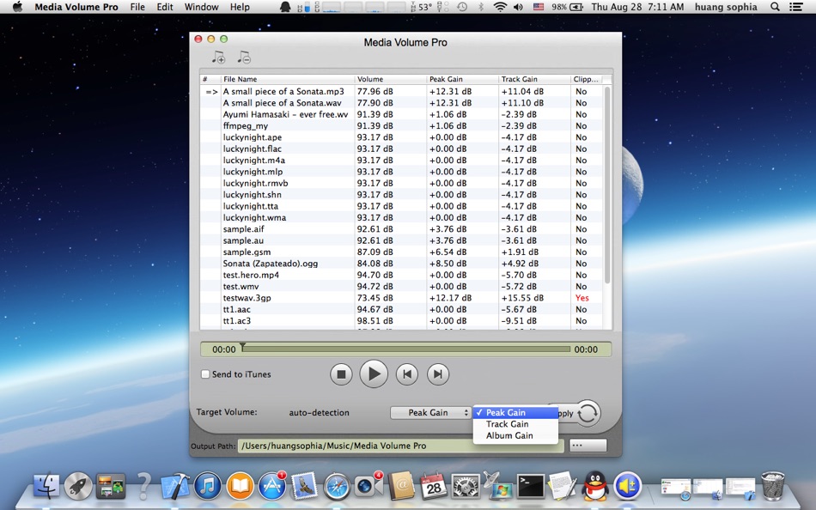Open the Help menu
816x510 pixels.
click(x=240, y=7)
